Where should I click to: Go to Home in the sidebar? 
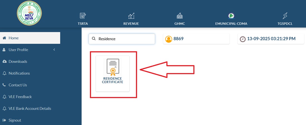tap(14, 38)
